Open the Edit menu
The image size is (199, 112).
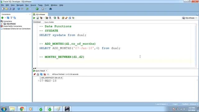coord(7,5)
